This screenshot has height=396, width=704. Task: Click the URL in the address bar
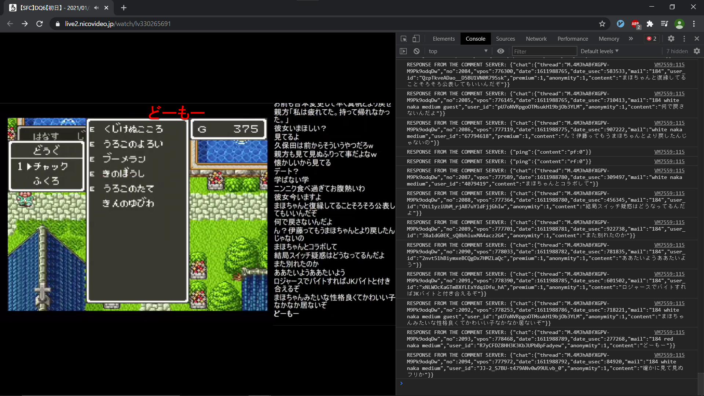[x=118, y=24]
